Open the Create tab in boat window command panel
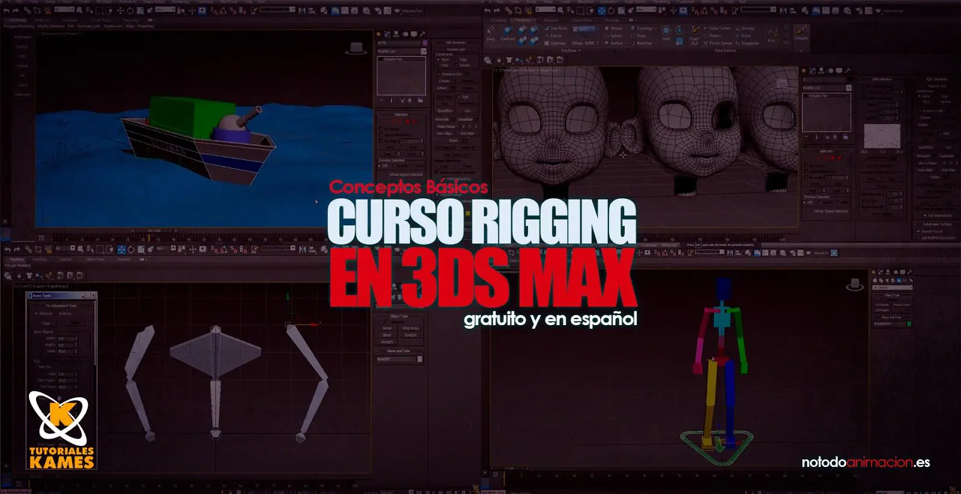The height and width of the screenshot is (494, 961). click(378, 34)
